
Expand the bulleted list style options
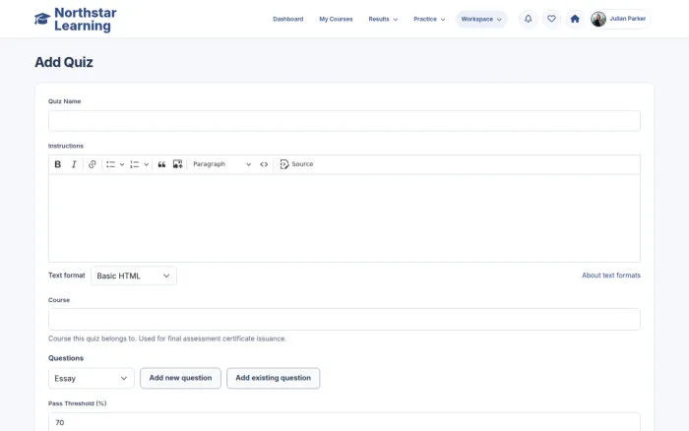pyautogui.click(x=122, y=164)
